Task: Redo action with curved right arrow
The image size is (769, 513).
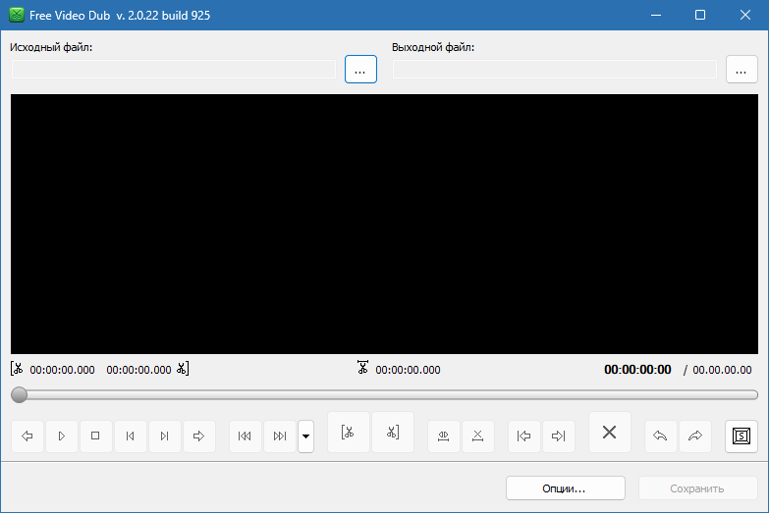Action: (695, 436)
